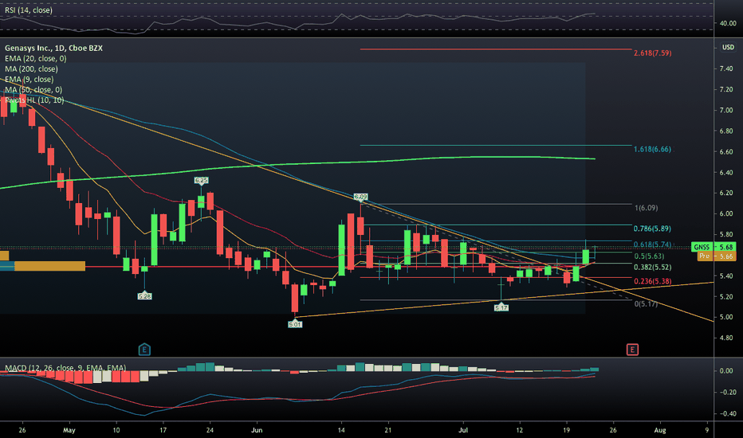Select the 1.618(6.66) Fibonacci level label
The image size is (743, 438).
(652, 149)
